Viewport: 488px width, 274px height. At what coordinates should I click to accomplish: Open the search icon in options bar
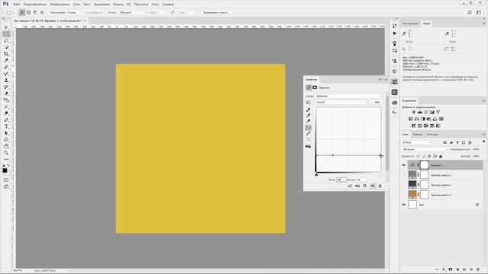pyautogui.click(x=470, y=12)
